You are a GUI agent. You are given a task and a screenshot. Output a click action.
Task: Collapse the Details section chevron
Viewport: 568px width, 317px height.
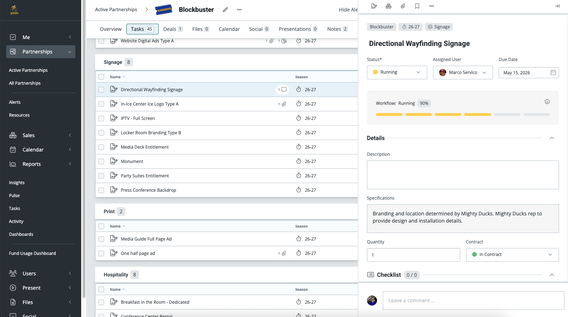[x=552, y=138]
